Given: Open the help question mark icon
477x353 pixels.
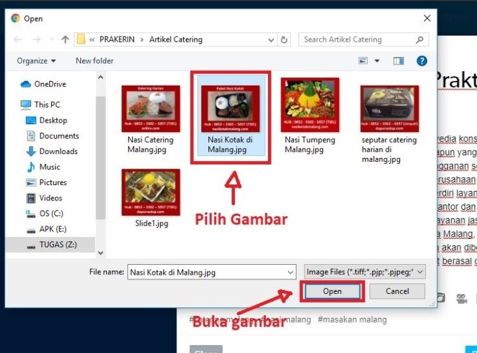Looking at the screenshot, I should pos(421,61).
